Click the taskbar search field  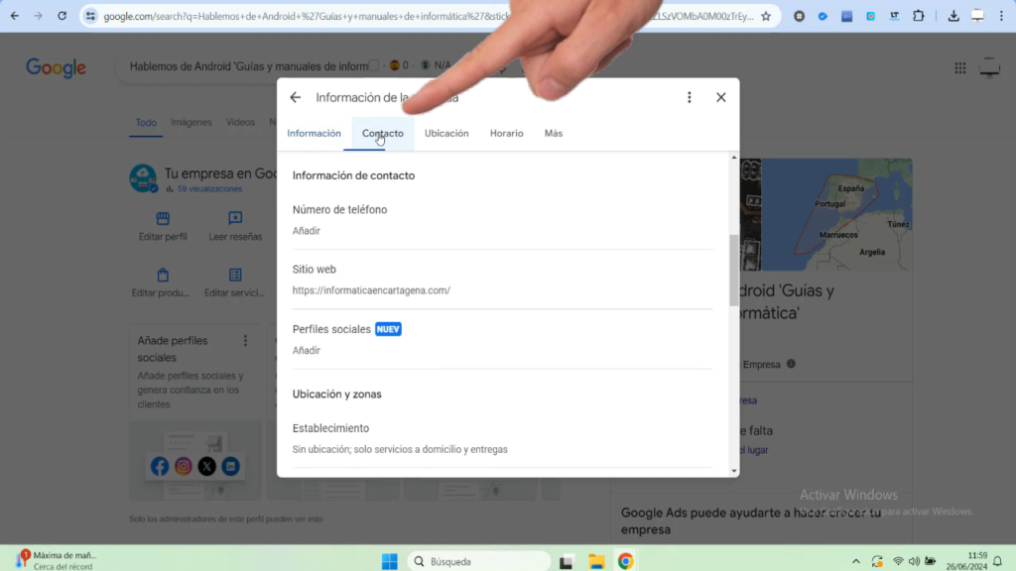(479, 560)
